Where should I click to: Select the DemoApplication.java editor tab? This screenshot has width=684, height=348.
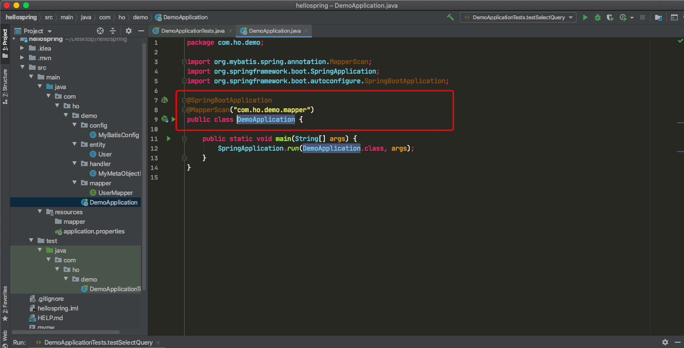[x=274, y=31]
